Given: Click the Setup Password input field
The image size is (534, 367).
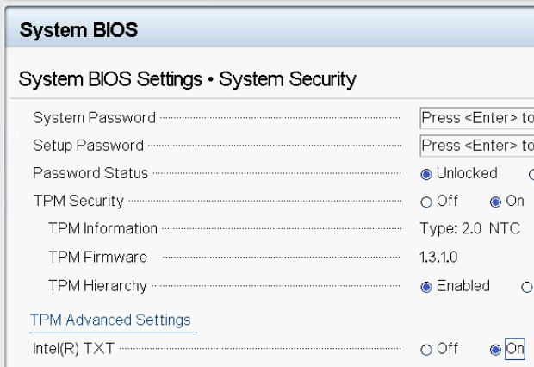Looking at the screenshot, I should click(x=477, y=146).
